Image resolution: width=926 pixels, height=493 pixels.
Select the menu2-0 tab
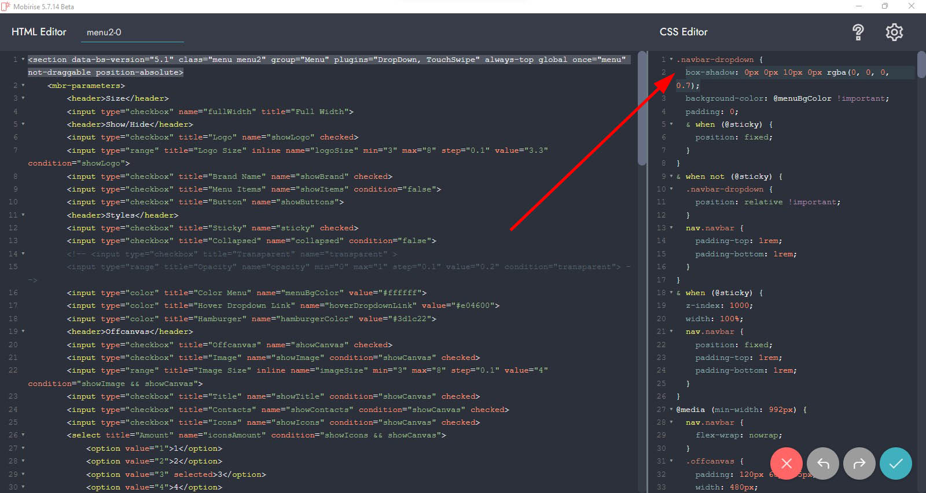pyautogui.click(x=104, y=32)
